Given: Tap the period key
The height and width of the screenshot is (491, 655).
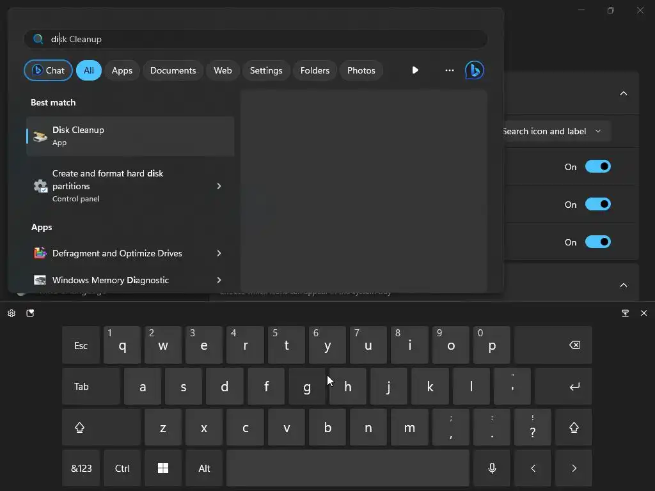Looking at the screenshot, I should [x=492, y=428].
